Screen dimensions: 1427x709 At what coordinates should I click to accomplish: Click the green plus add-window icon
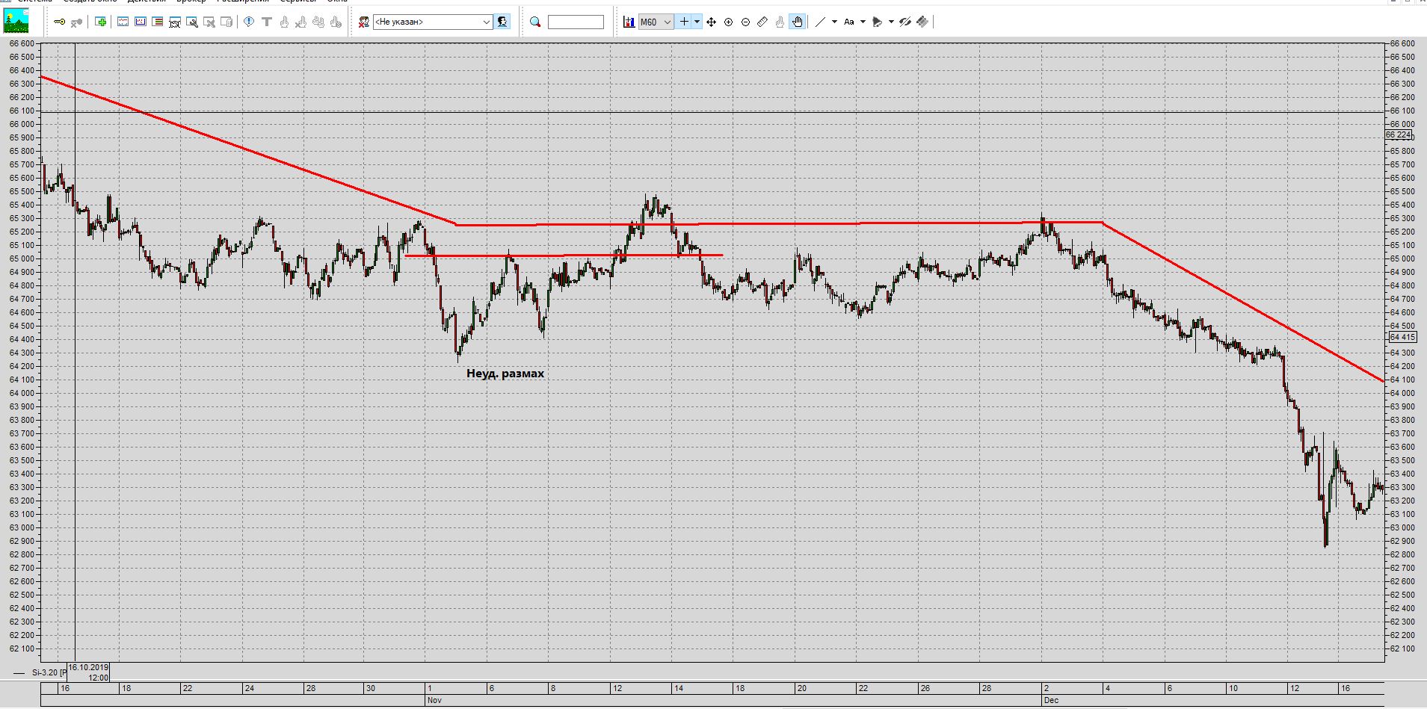click(101, 22)
